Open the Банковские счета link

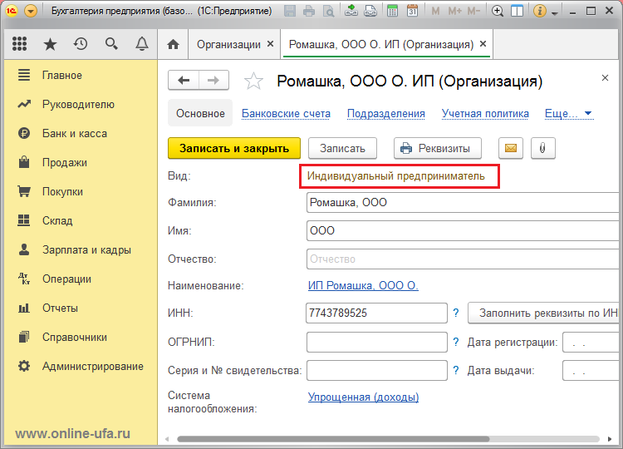coord(286,114)
